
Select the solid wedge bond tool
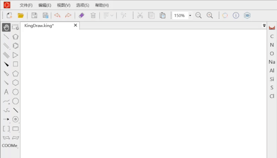[6, 64]
